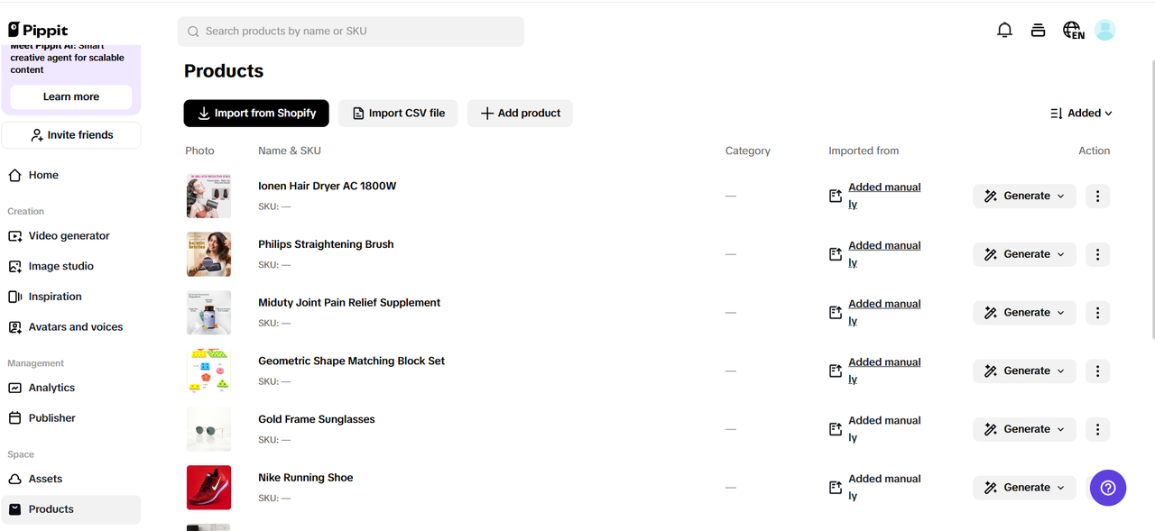This screenshot has height=531, width=1155.
Task: Open the language selector globe icon
Action: point(1073,29)
